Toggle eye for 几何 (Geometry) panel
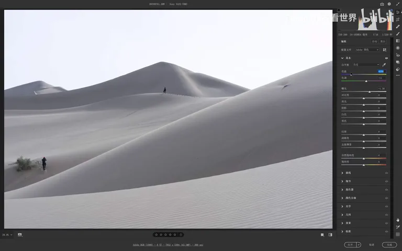402x251 pixels. 386,215
